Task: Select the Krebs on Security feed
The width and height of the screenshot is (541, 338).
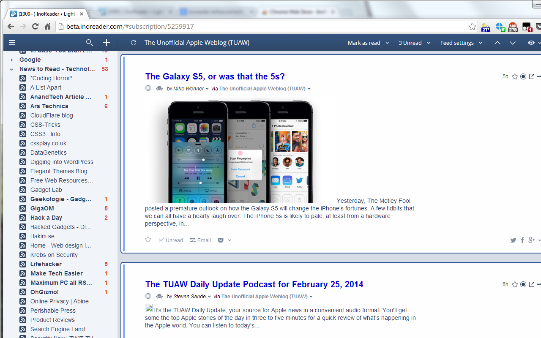Action: pyautogui.click(x=54, y=255)
